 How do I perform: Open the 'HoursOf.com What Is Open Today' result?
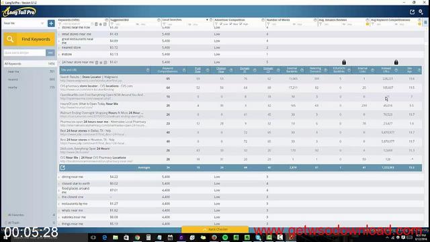89,104
